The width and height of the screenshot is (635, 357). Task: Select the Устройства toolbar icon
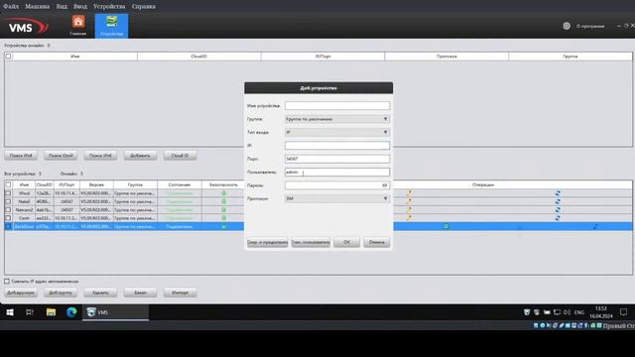tap(112, 26)
